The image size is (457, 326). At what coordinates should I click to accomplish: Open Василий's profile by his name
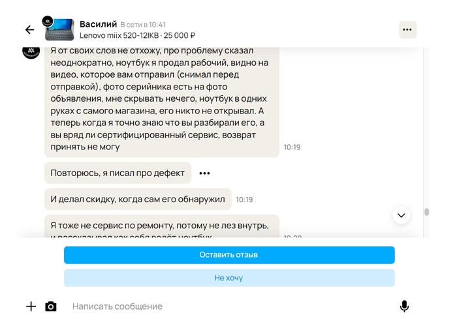point(98,24)
